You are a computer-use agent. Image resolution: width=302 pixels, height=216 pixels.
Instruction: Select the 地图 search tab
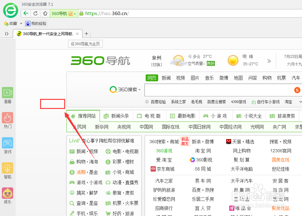[238, 78]
